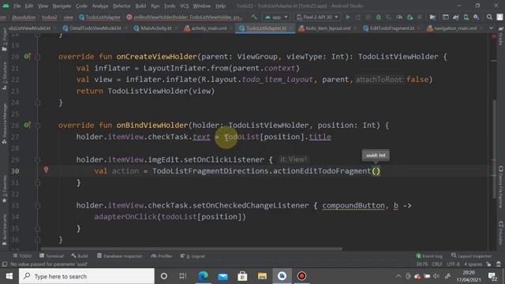Open the app run configuration dropdown

(x=276, y=17)
